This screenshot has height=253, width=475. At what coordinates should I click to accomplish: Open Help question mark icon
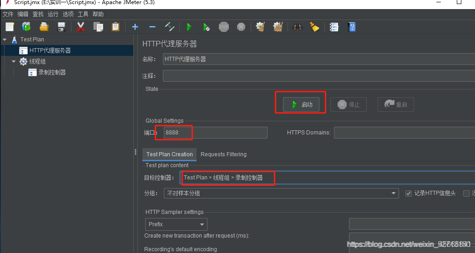(352, 27)
